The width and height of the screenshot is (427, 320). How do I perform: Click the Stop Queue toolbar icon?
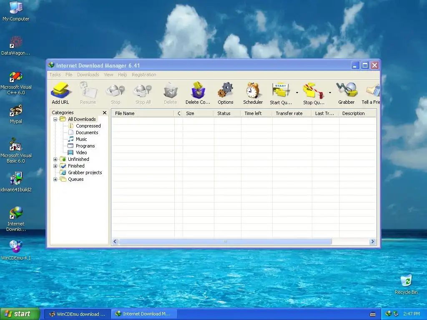pos(314,93)
